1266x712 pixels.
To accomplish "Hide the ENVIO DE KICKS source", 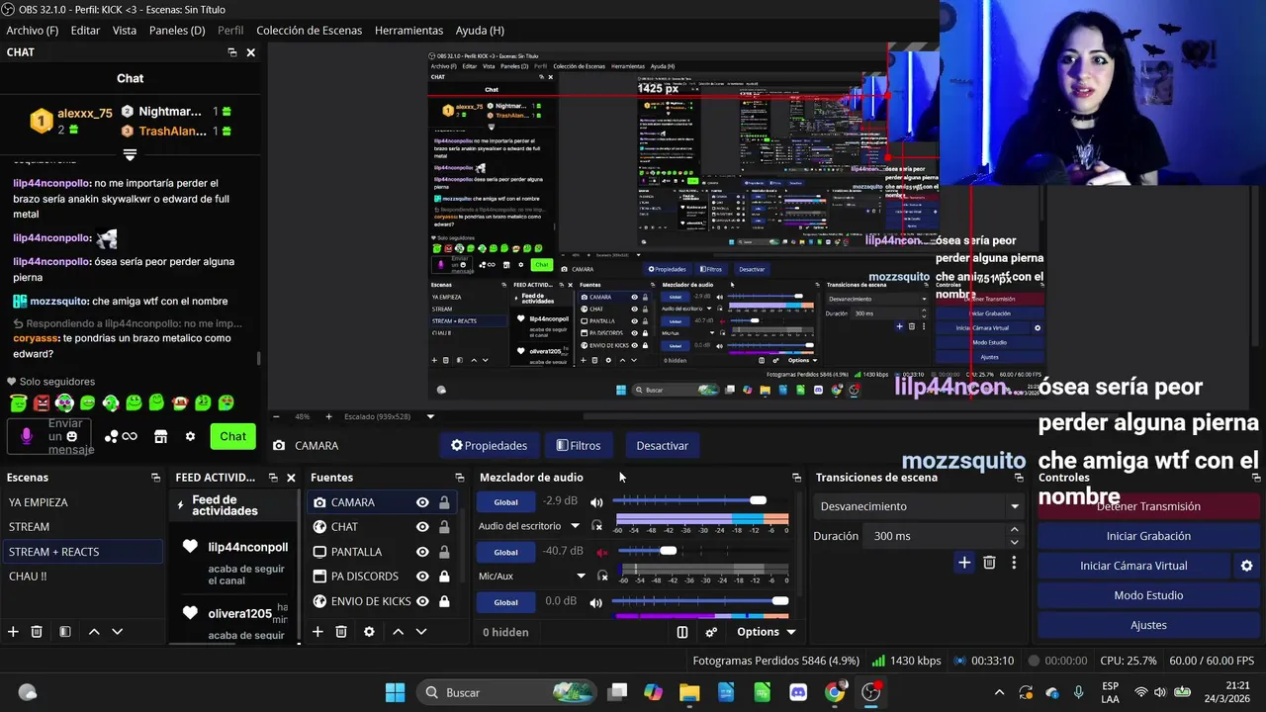I will click(422, 601).
